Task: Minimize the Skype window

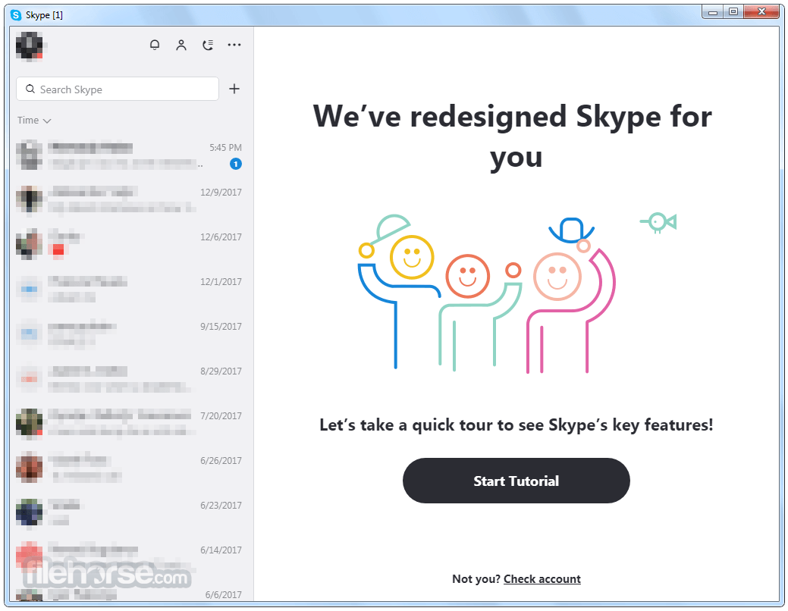Action: tap(713, 11)
